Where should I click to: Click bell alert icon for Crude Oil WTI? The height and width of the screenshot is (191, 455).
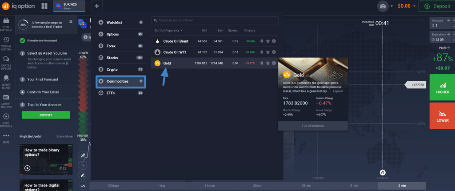262,52
